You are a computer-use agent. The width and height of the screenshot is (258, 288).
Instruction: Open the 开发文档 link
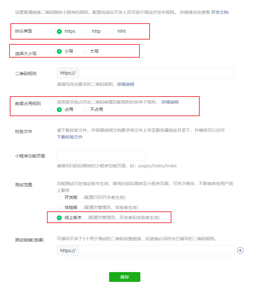[220, 12]
